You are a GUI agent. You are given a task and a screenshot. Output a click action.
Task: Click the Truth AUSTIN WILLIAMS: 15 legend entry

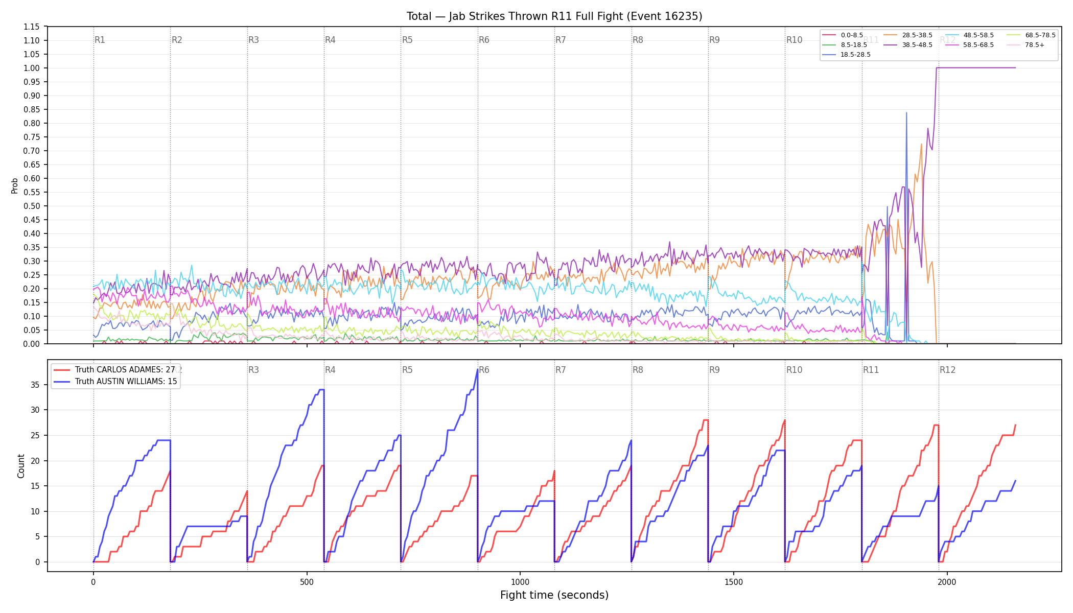(x=115, y=382)
